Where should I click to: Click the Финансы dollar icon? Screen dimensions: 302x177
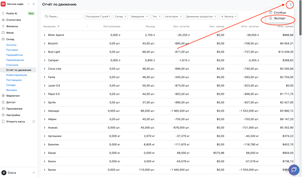(x=3, y=26)
